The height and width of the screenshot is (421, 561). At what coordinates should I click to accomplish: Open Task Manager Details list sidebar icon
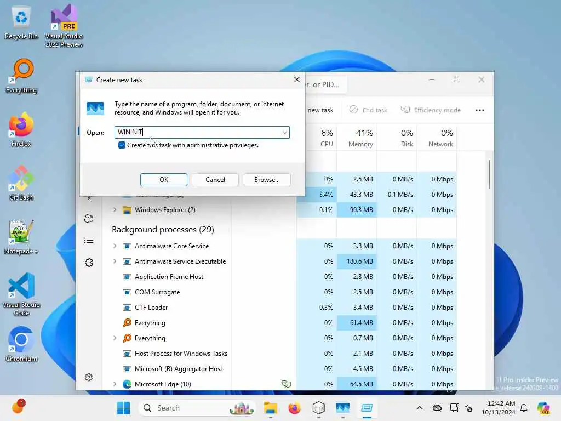coord(89,241)
